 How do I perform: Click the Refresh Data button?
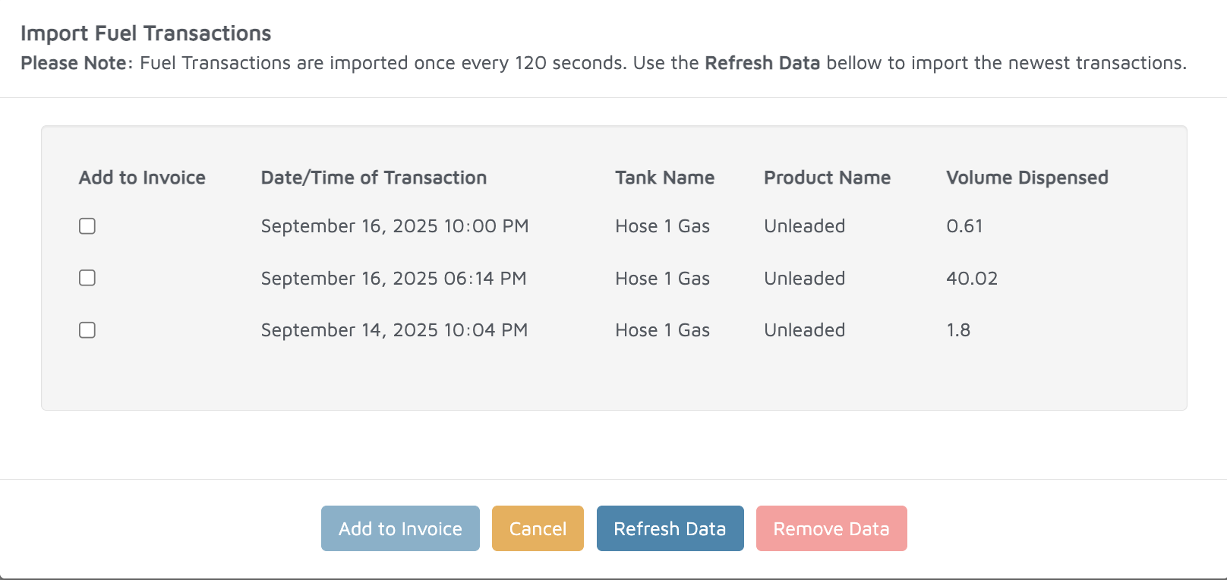point(670,528)
